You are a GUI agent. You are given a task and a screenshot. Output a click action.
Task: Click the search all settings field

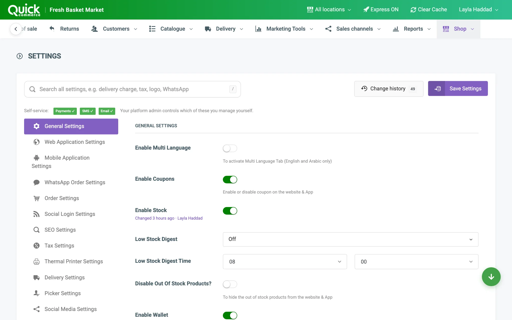point(133,89)
